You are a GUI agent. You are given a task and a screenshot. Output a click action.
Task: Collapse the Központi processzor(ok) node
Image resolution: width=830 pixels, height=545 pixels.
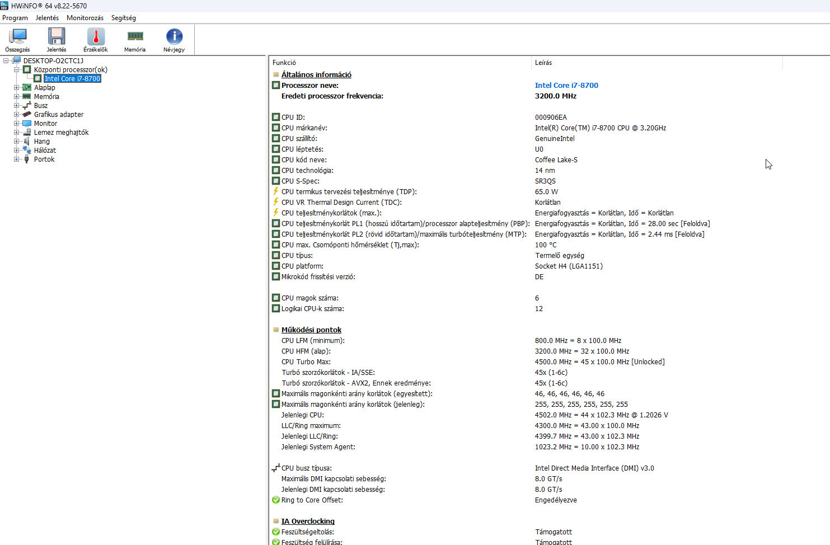coord(17,69)
